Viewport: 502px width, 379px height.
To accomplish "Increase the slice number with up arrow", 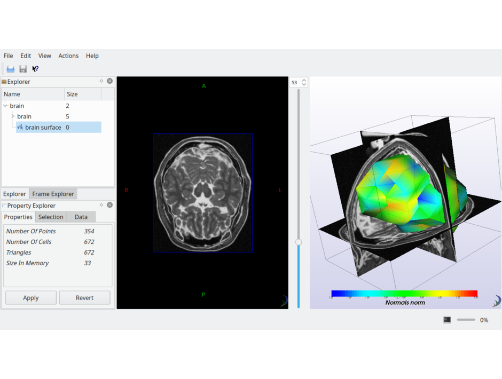I will (x=304, y=80).
